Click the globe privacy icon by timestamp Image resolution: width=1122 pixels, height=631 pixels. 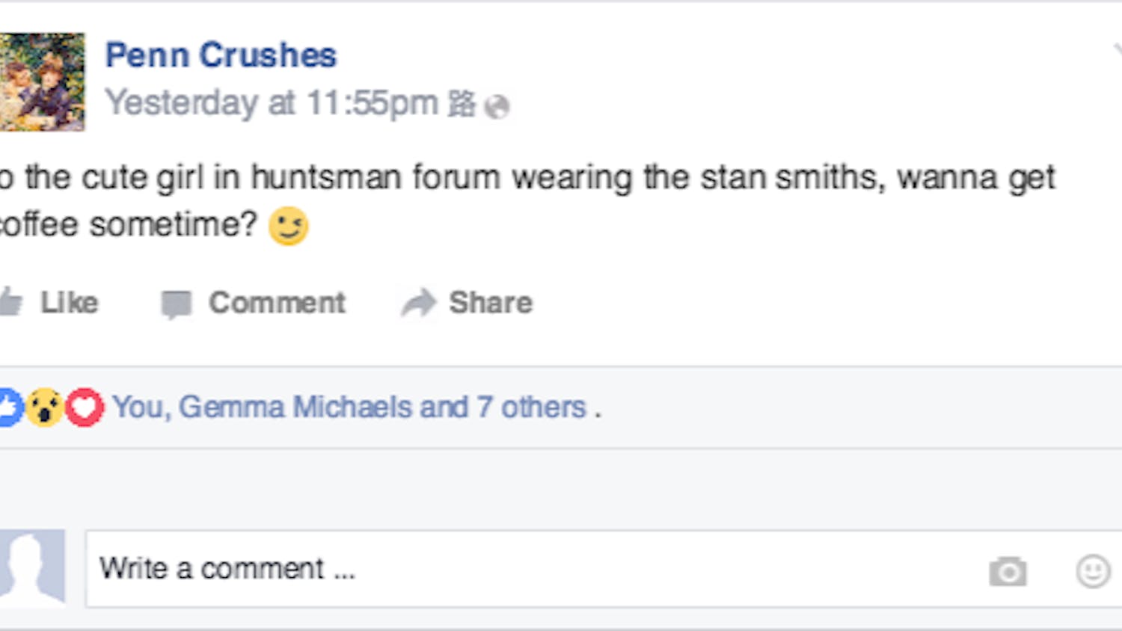coord(497,107)
